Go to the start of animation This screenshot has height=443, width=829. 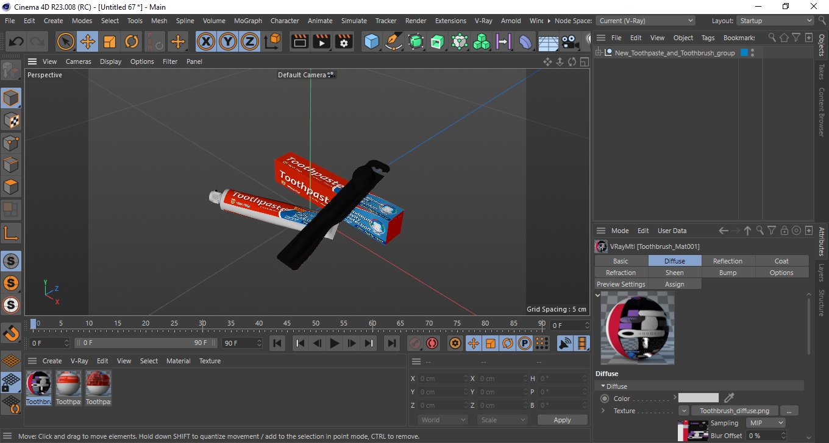coord(277,343)
